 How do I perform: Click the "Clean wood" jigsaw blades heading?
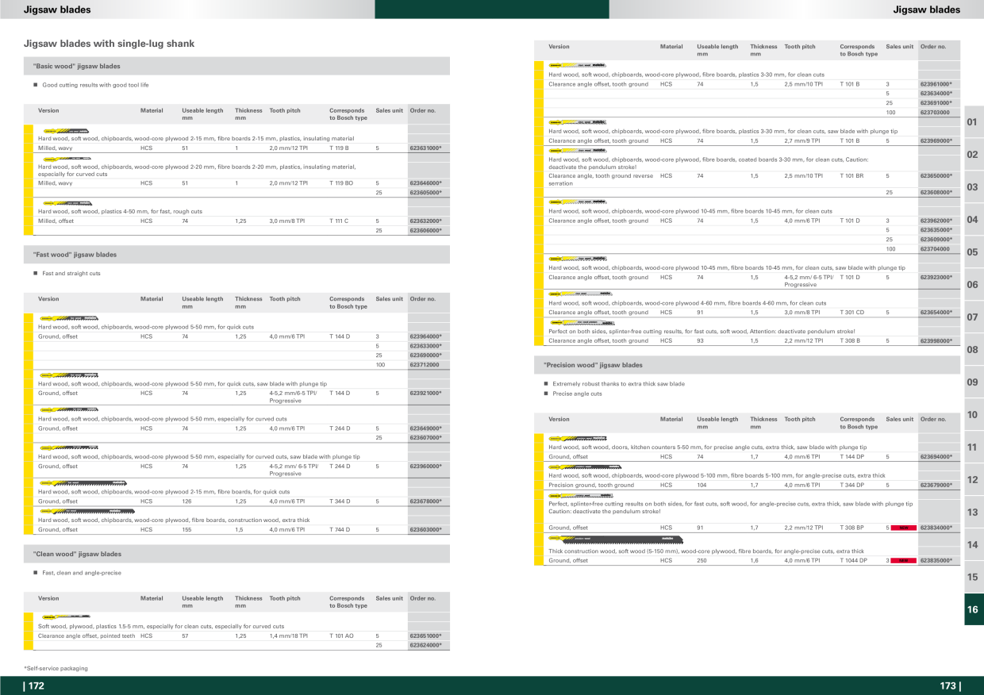click(77, 555)
